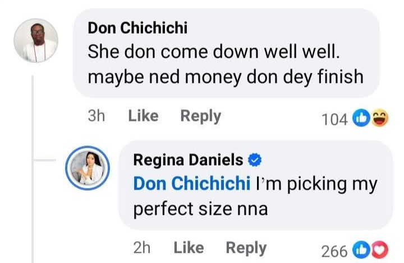
Task: Reply to Don Chichichi's comment
Action: 200,116
